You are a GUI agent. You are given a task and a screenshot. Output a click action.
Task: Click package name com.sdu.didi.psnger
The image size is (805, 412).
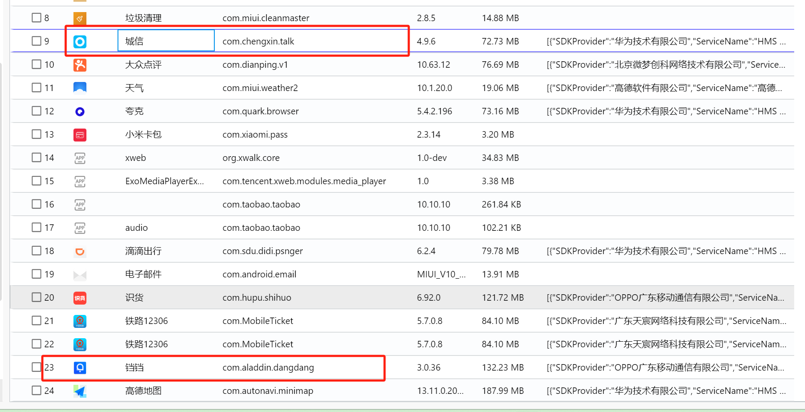pos(263,251)
